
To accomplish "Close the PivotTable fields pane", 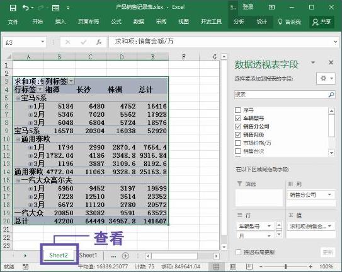I will [331, 62].
